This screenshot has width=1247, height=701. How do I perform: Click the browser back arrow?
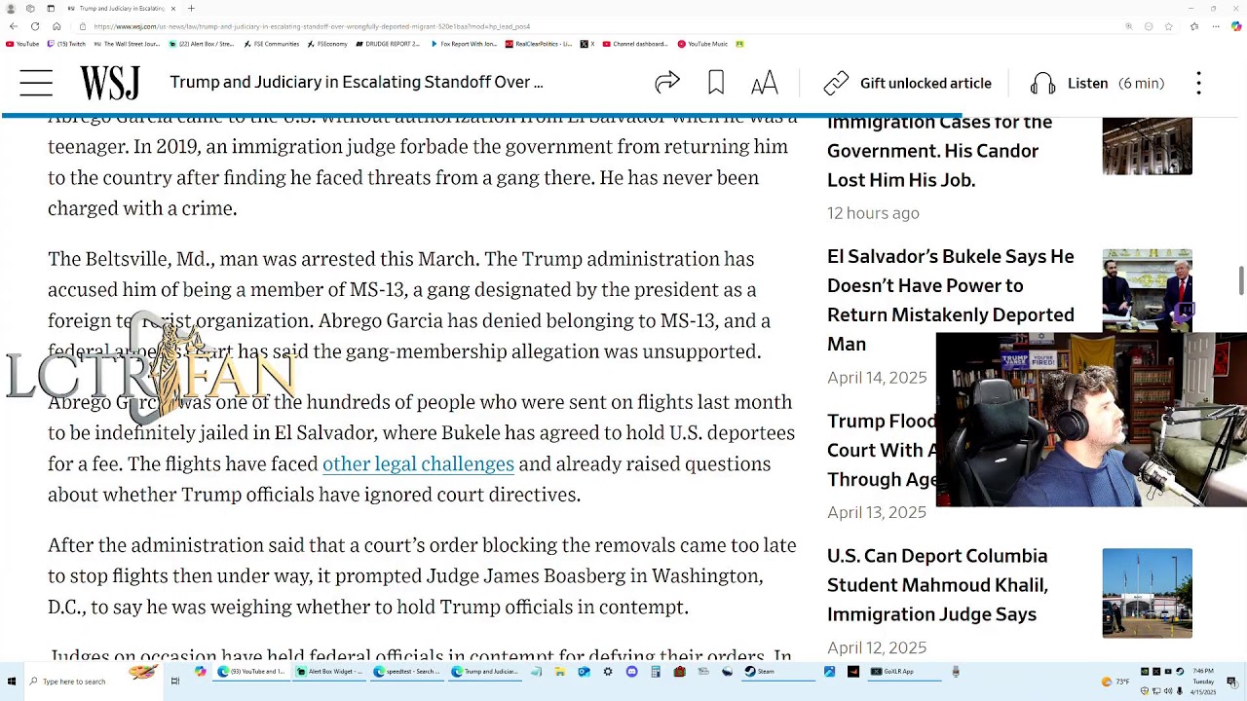click(14, 26)
